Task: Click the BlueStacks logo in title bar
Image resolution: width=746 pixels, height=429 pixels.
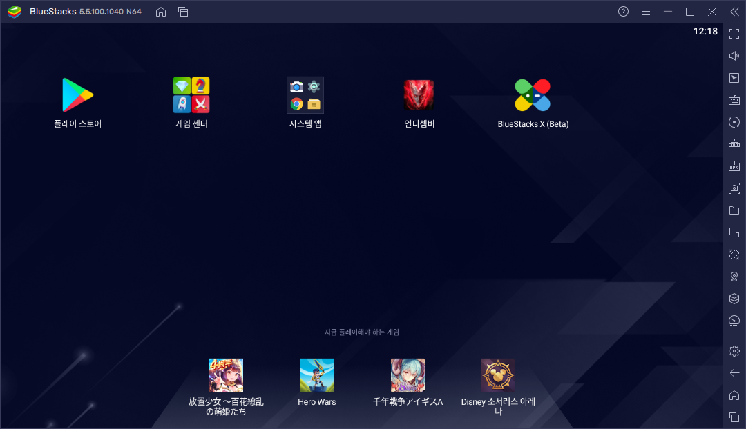Action: [x=15, y=12]
